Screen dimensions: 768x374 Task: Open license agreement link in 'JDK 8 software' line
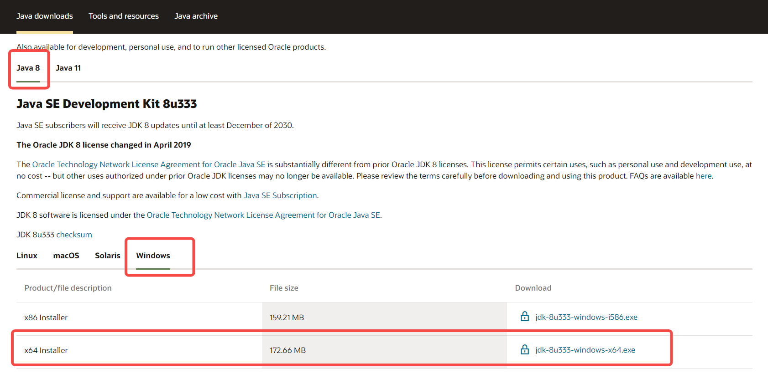(x=263, y=215)
